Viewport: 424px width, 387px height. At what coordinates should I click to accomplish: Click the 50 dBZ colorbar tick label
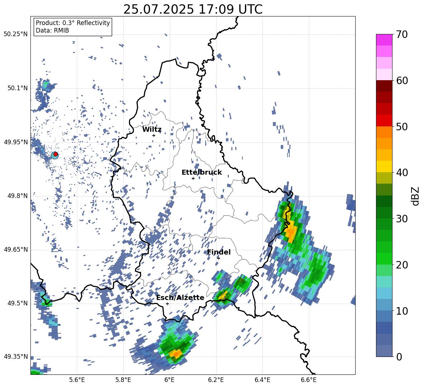[x=401, y=127]
